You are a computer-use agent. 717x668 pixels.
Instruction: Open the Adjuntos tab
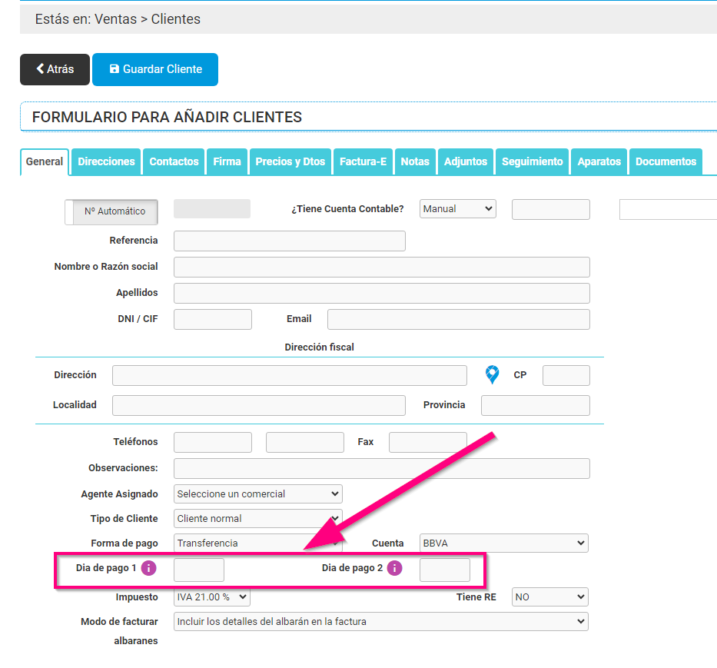click(466, 161)
